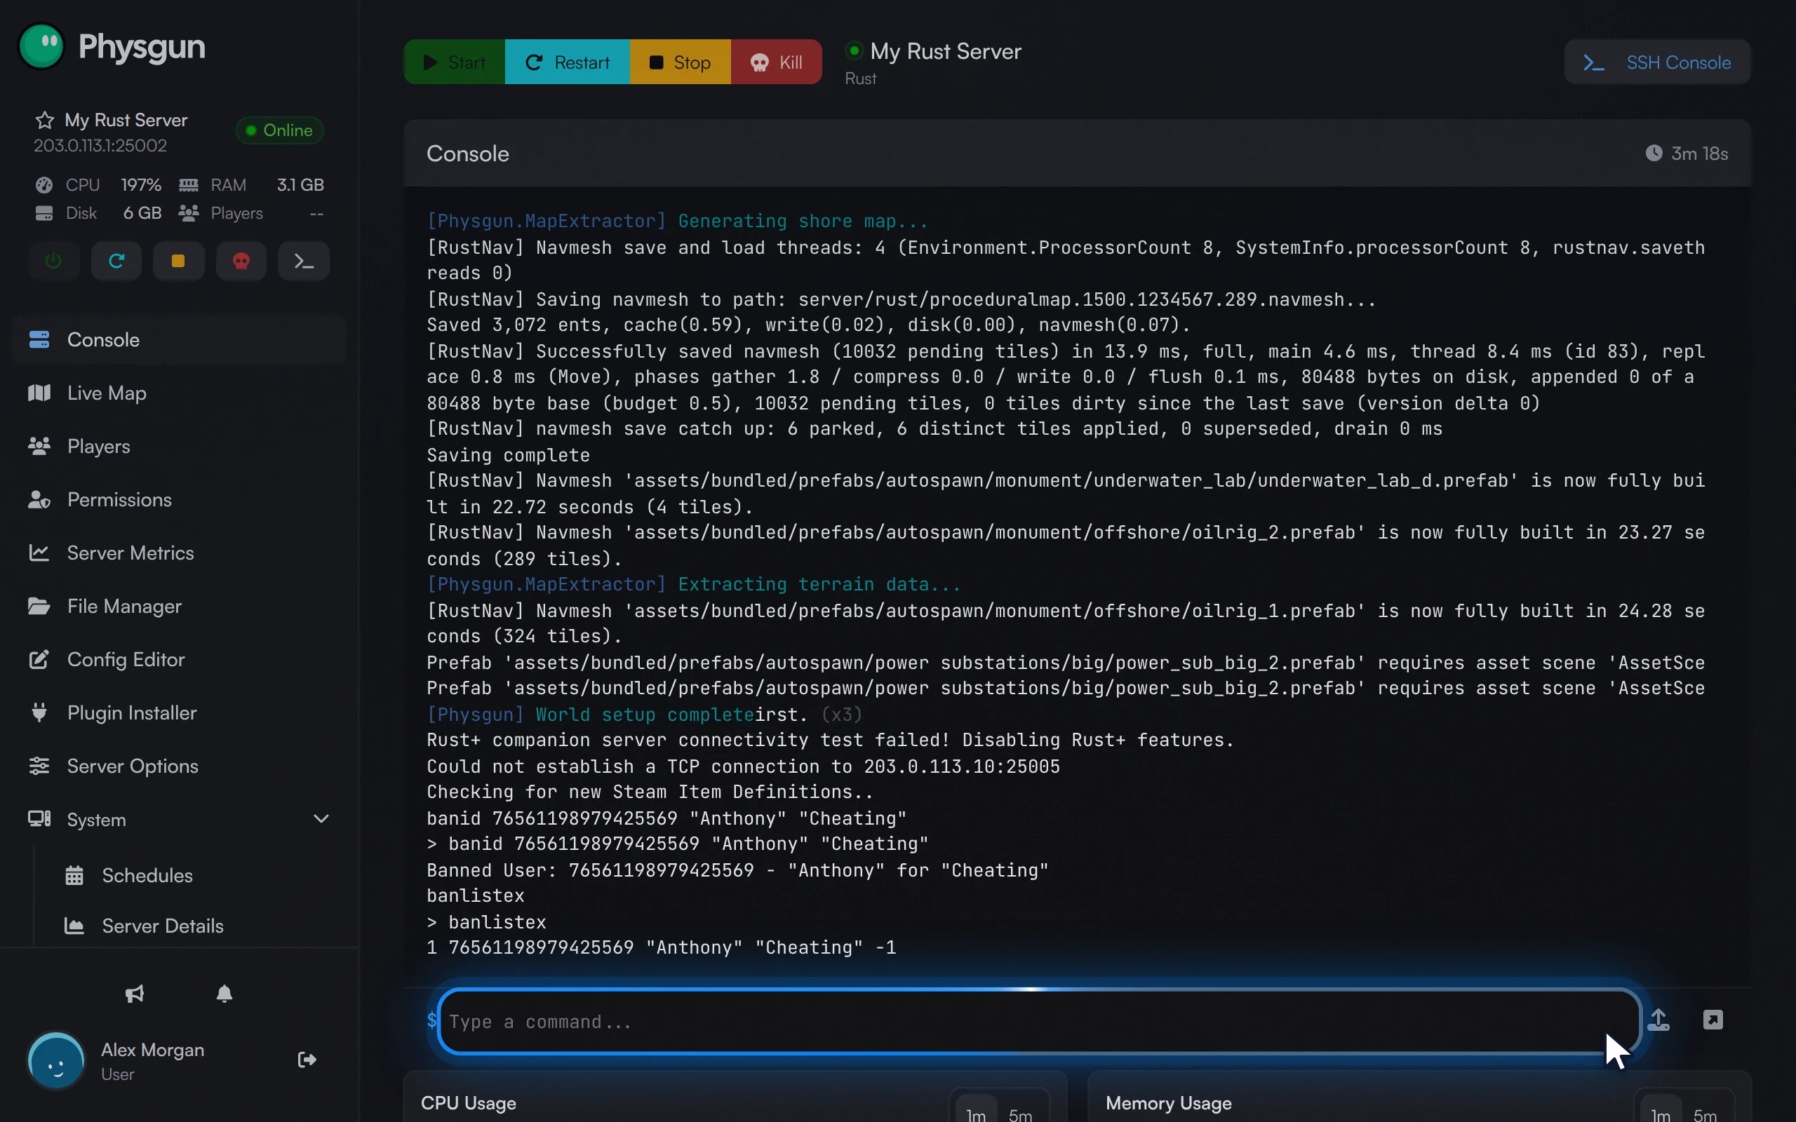Open the Config Editor
Viewport: 1796px width, 1122px height.
(179, 660)
